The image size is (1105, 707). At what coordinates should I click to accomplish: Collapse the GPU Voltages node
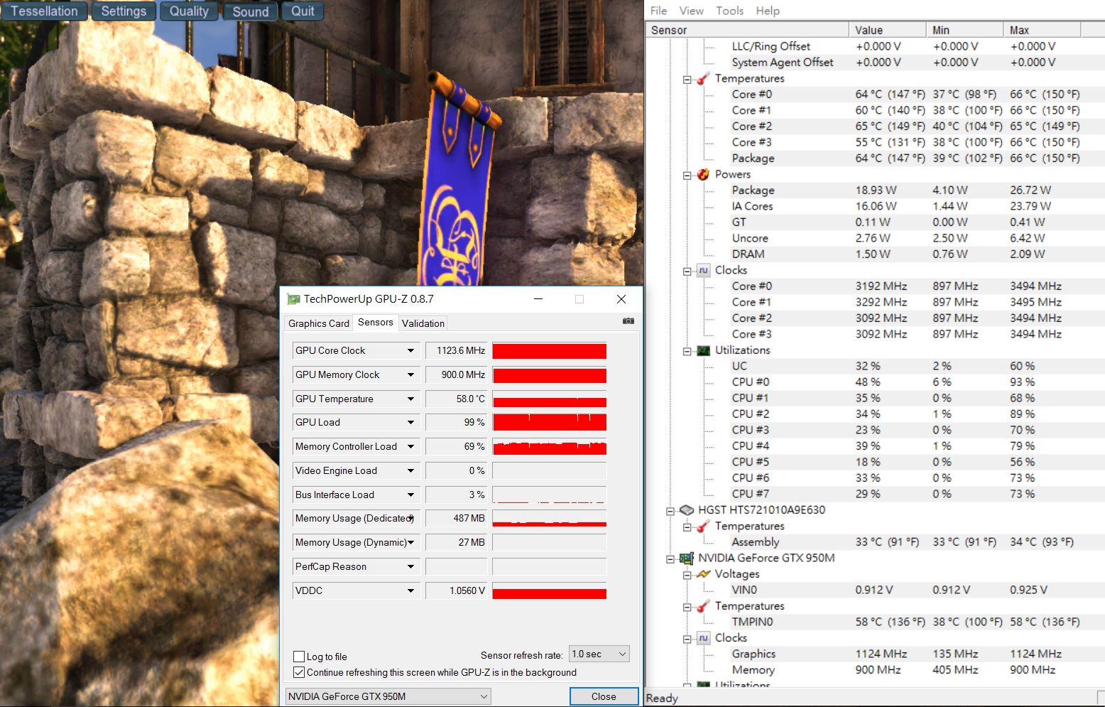(687, 575)
